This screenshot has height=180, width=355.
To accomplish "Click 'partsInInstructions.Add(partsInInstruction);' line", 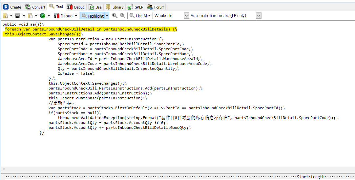I will tap(99, 93).
